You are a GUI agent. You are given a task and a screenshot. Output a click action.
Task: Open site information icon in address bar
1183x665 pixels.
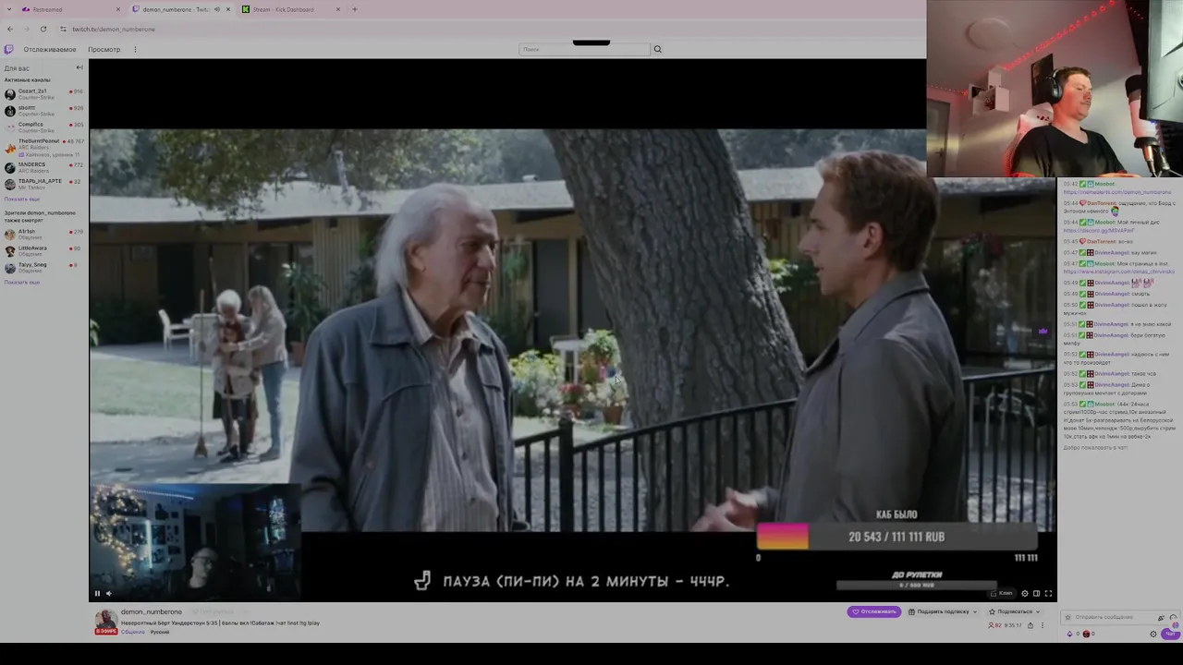click(x=63, y=29)
